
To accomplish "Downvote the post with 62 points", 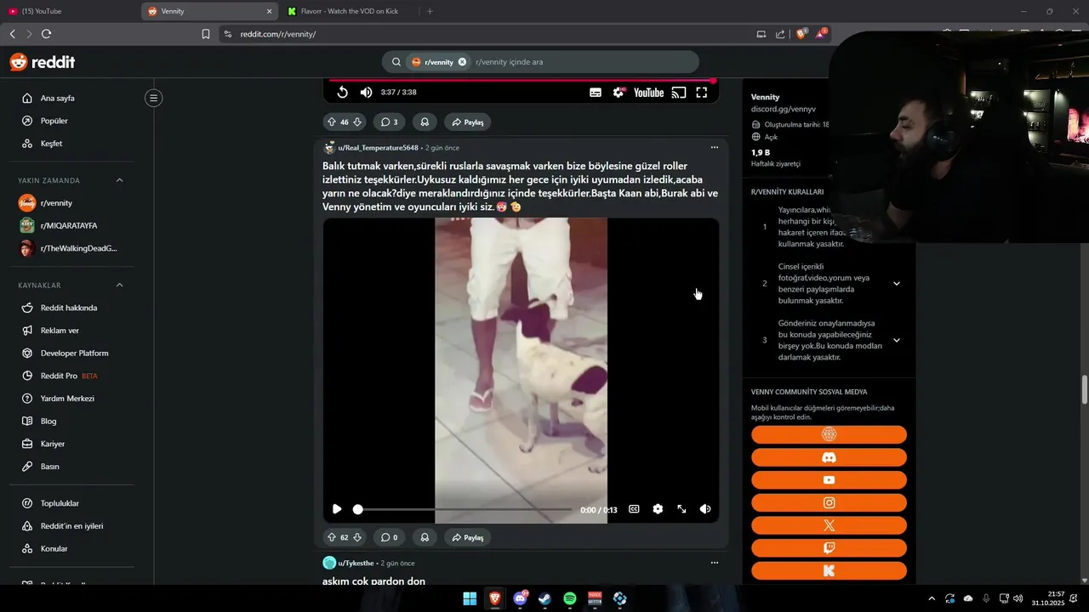I will pyautogui.click(x=357, y=537).
